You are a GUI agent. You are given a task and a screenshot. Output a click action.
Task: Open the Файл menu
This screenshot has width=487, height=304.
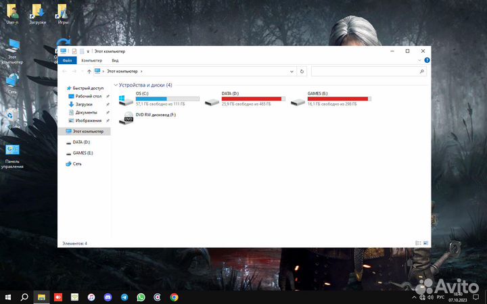click(67, 60)
